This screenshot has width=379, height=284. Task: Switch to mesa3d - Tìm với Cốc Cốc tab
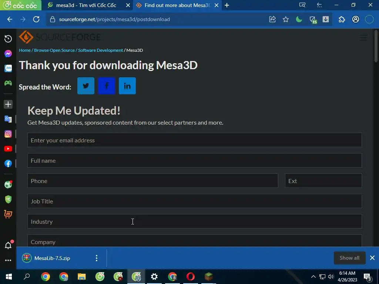(x=86, y=5)
